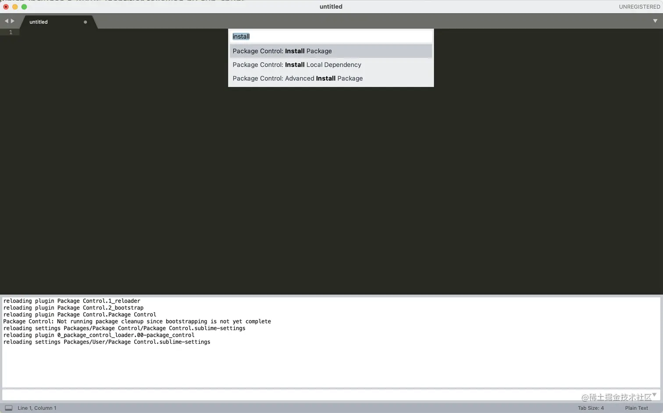Image resolution: width=663 pixels, height=413 pixels.
Task: Open the tab list dropdown arrow
Action: (655, 21)
